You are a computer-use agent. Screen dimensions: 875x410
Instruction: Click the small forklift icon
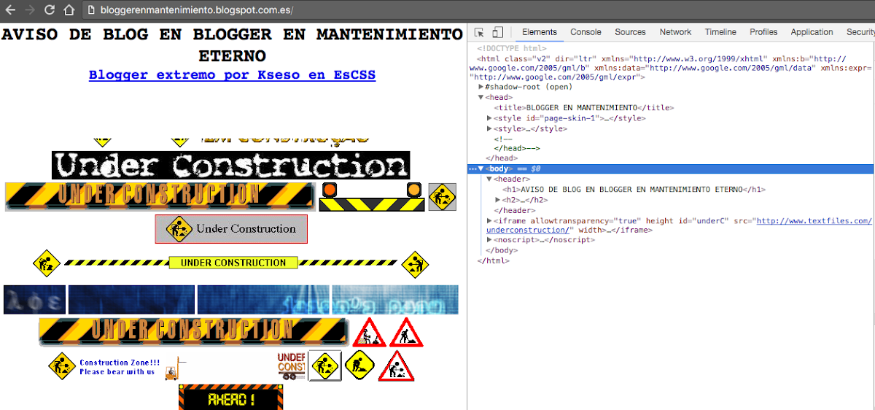coord(174,369)
